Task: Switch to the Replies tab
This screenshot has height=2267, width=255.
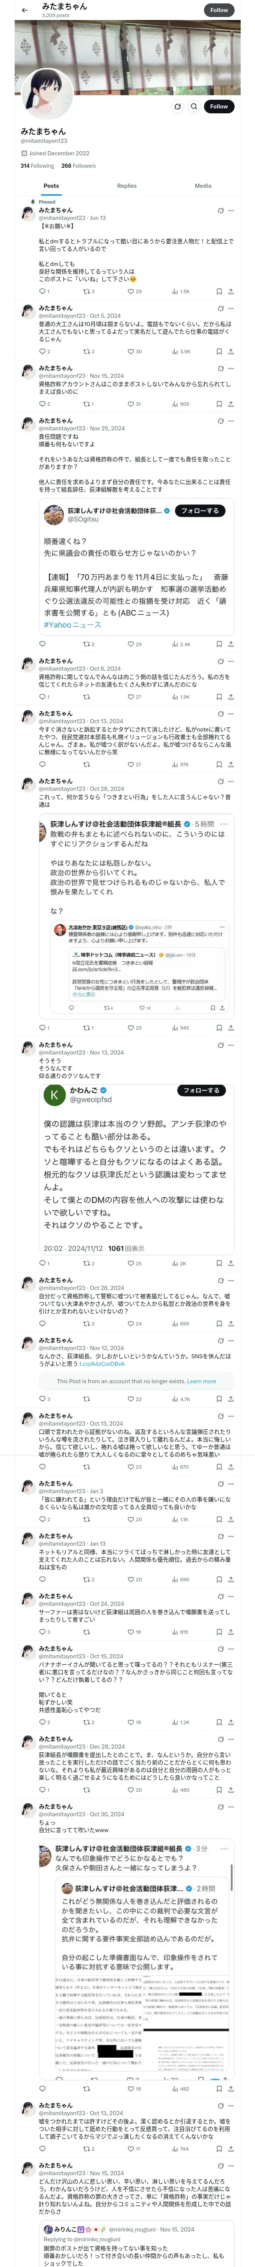Action: point(127,186)
